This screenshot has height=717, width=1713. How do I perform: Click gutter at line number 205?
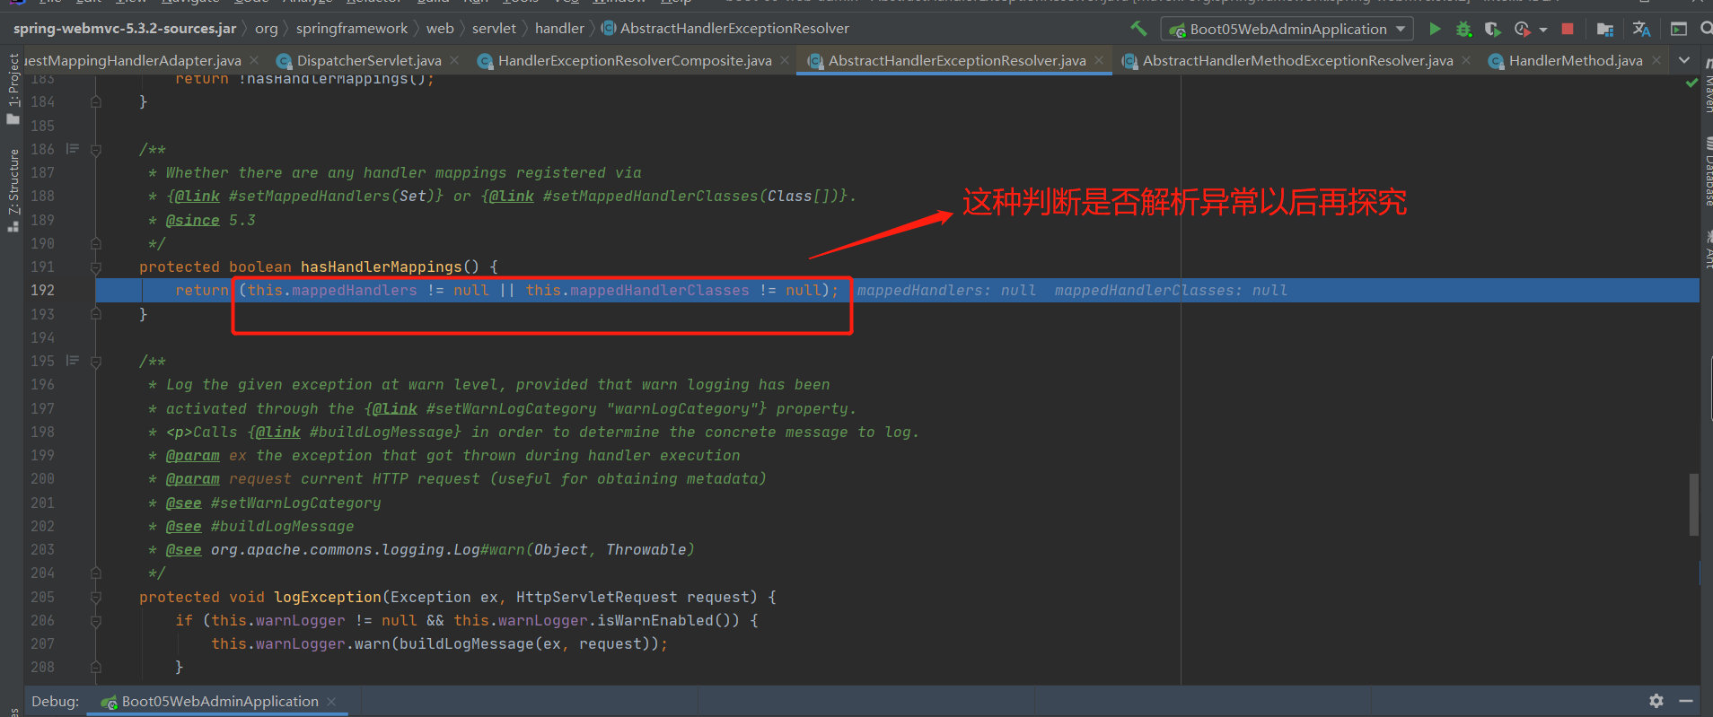pos(42,598)
